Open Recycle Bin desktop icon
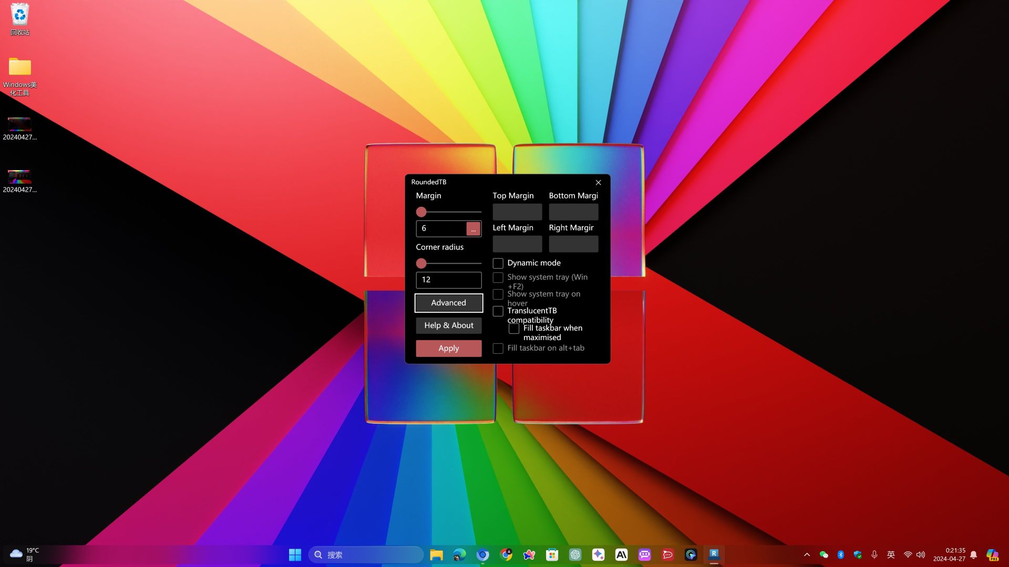Viewport: 1009px width, 567px height. point(20,19)
